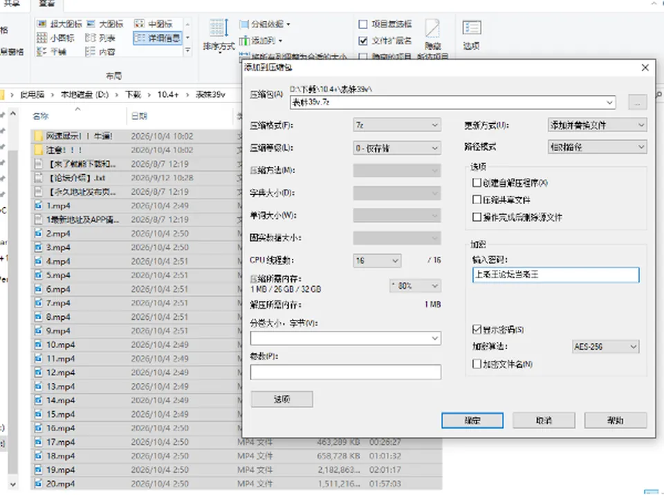Switch to the 内容 view layout
The image size is (664, 495).
[100, 52]
